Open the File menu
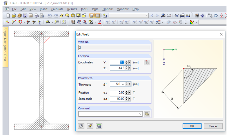 tap(14, 9)
